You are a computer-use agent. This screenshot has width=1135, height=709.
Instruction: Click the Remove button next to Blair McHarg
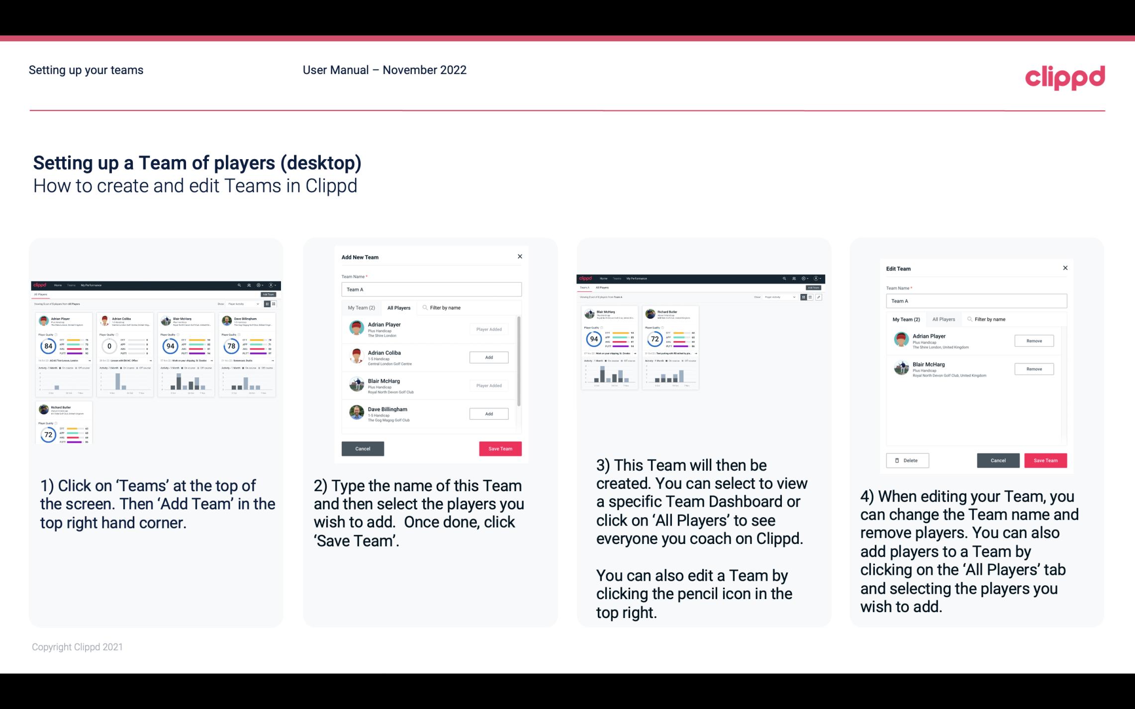[1034, 369]
